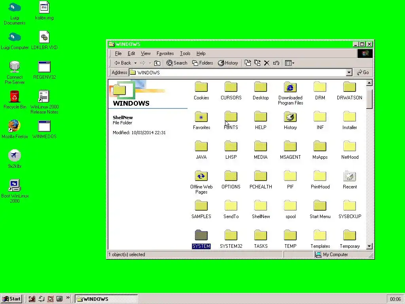The image size is (405, 304).
Task: Expand the Address bar dropdown
Action: [x=349, y=72]
